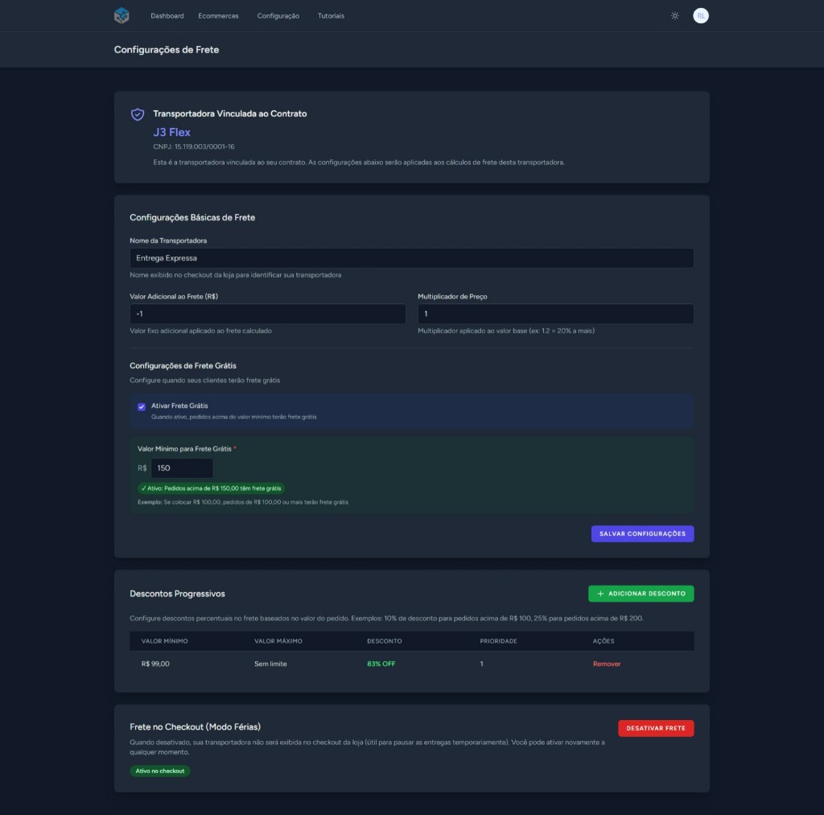Click the Prioridade column header

[x=498, y=641]
